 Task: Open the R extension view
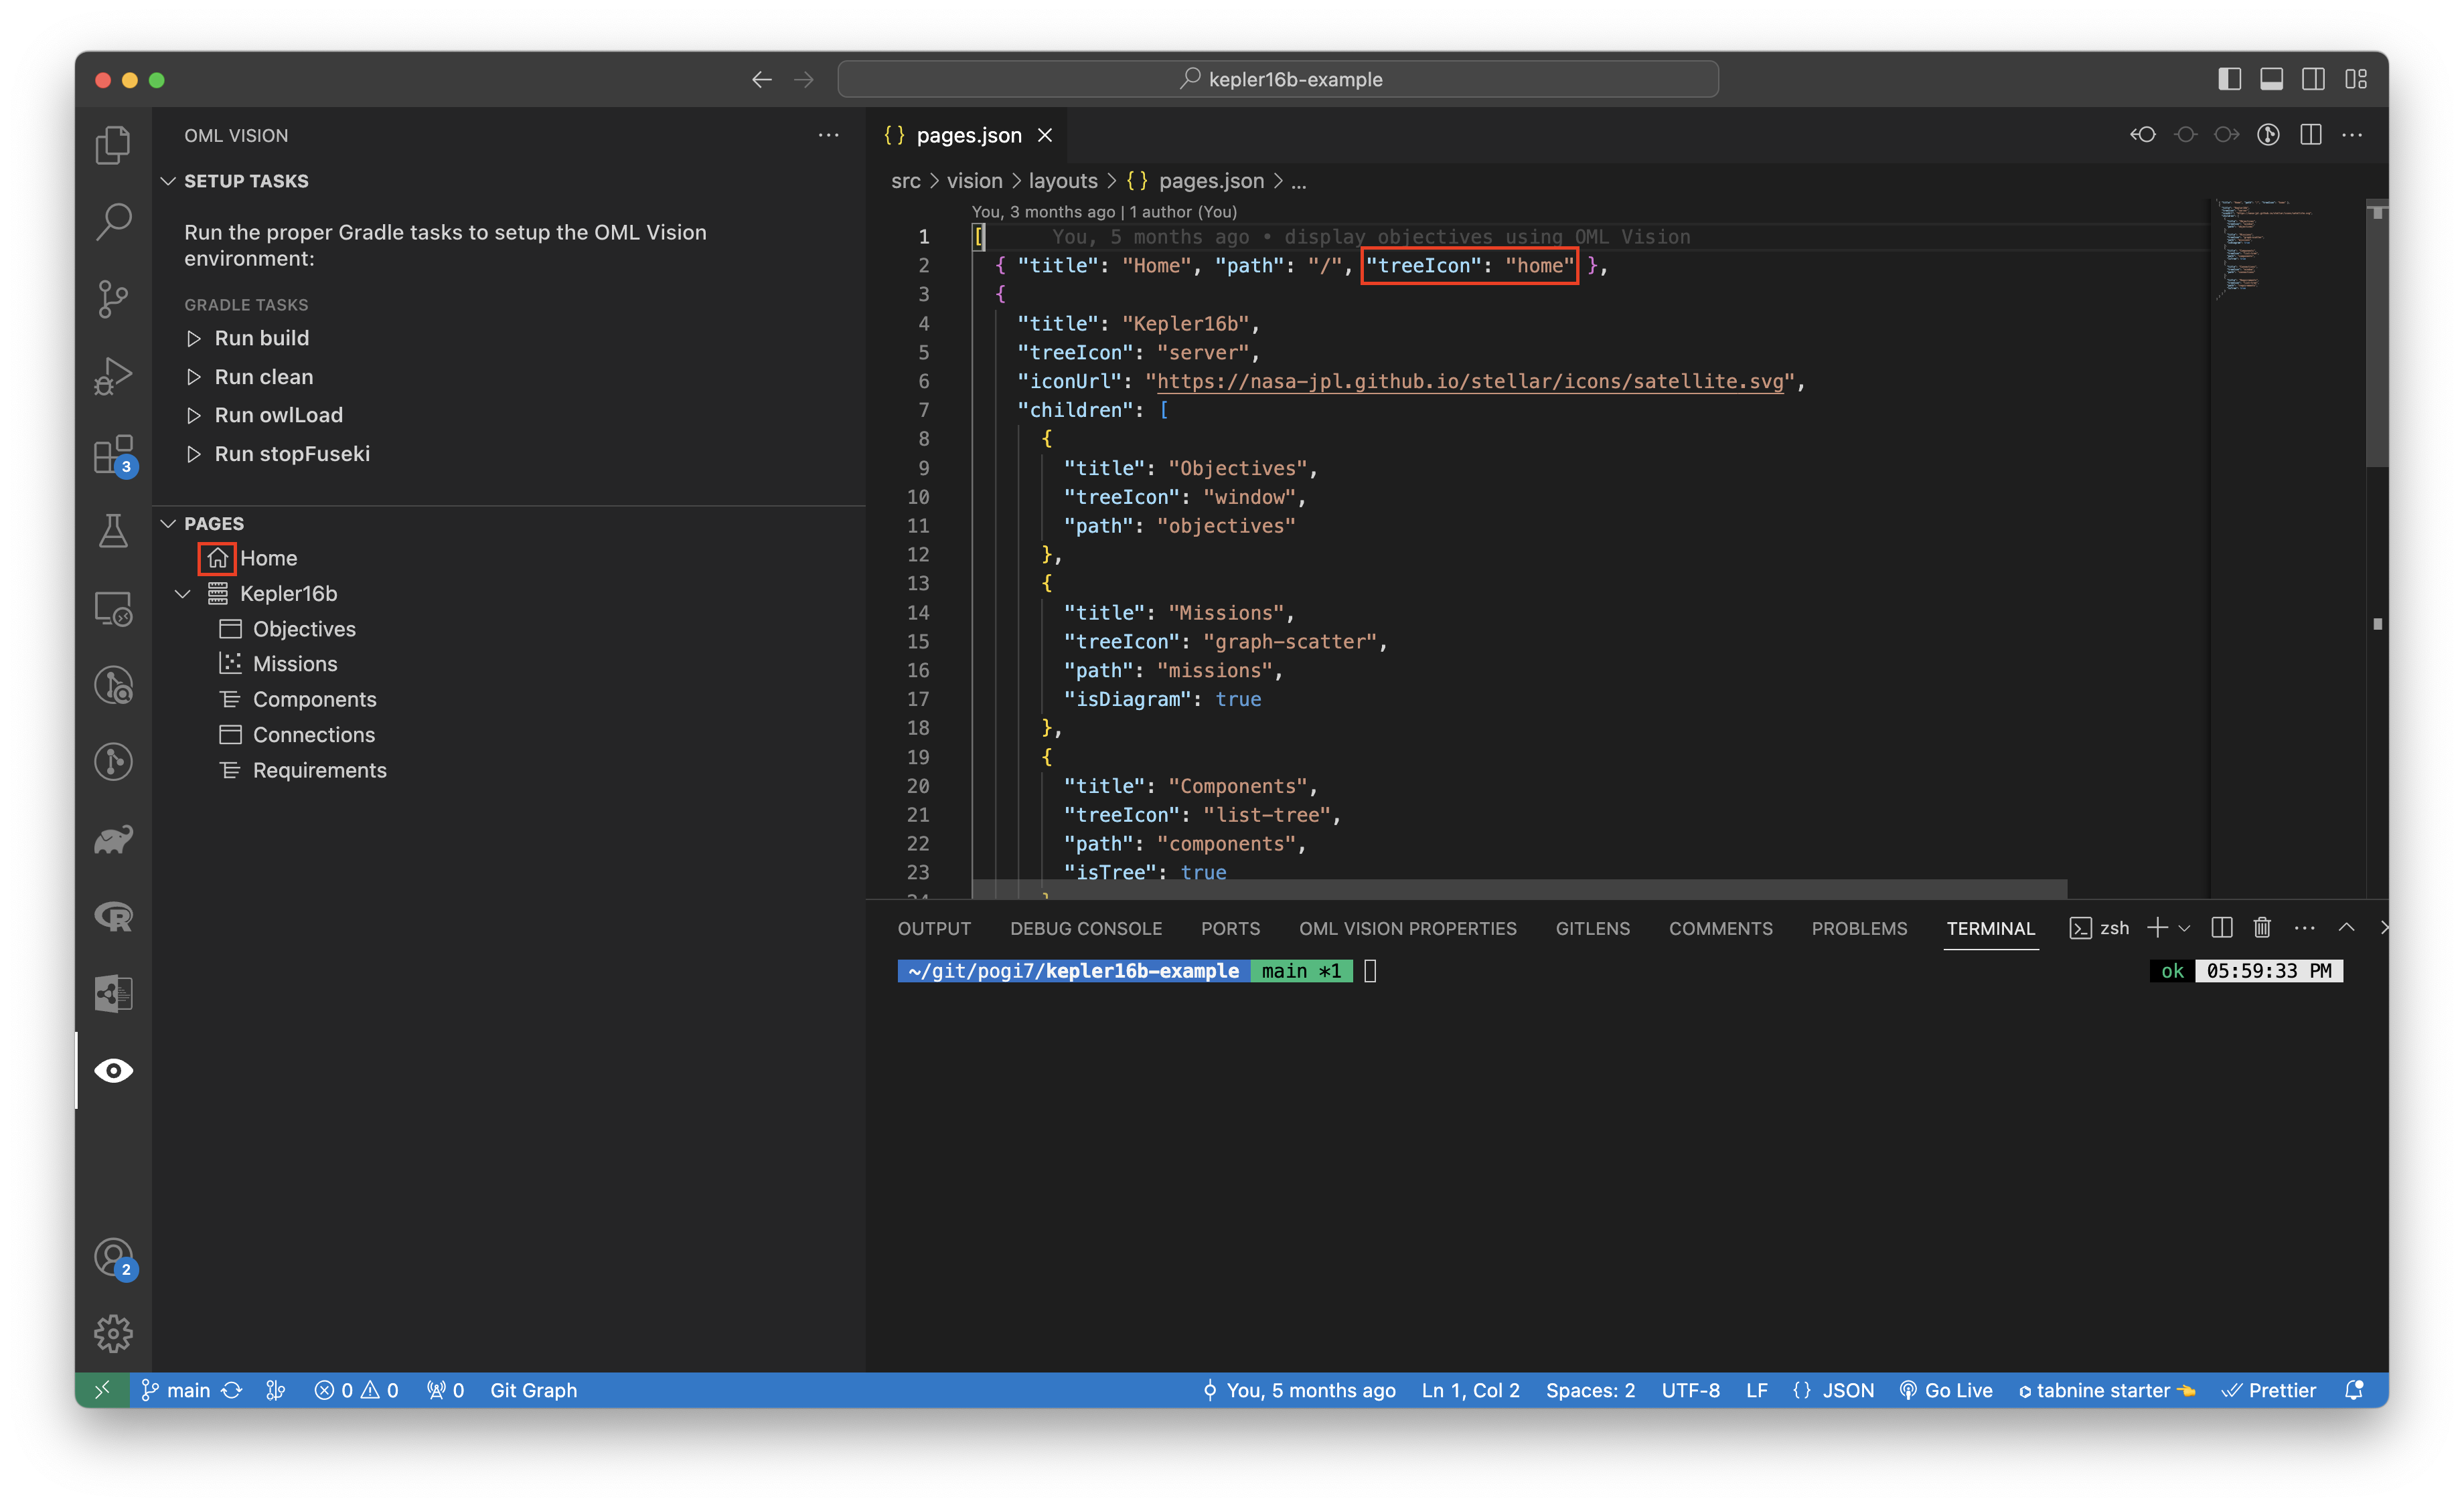coord(113,916)
